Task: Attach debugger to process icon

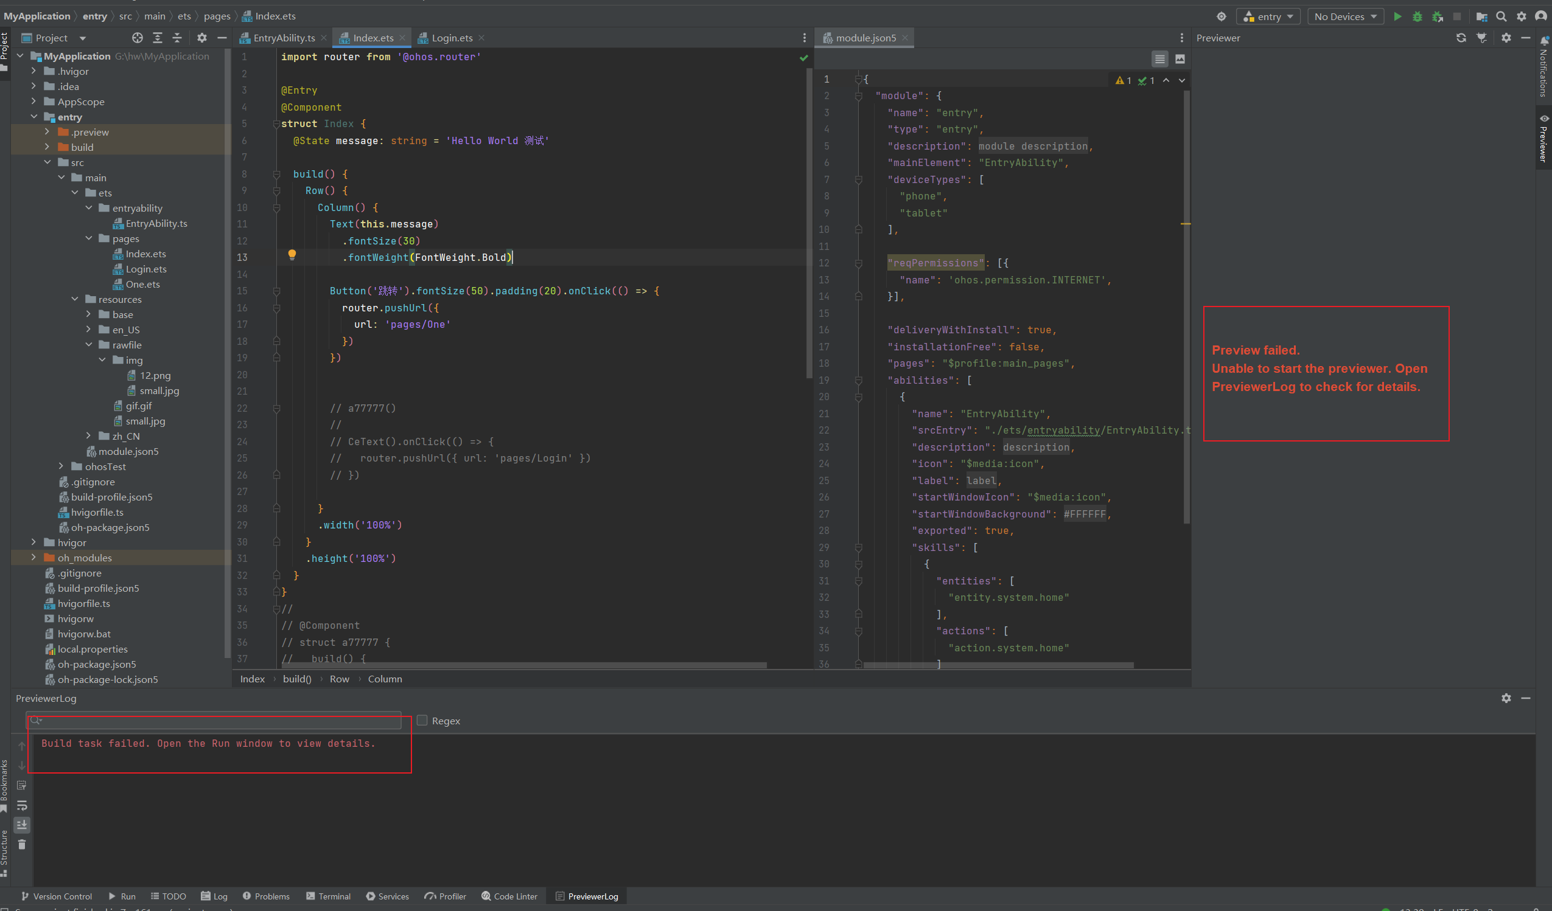Action: tap(1438, 16)
